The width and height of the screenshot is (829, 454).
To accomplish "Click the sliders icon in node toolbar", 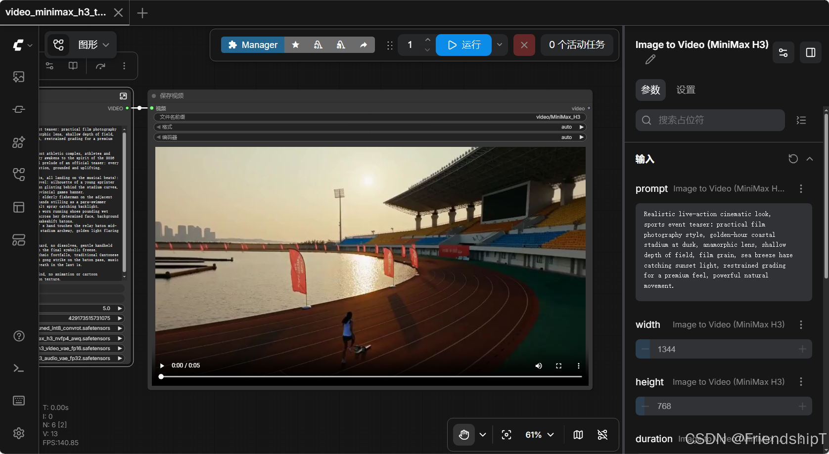I will point(49,66).
